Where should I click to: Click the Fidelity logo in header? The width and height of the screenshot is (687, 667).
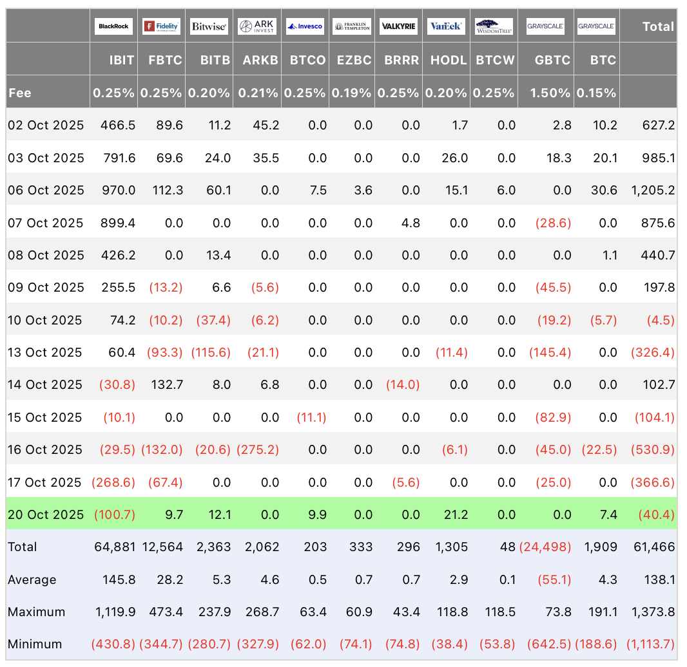click(x=161, y=26)
